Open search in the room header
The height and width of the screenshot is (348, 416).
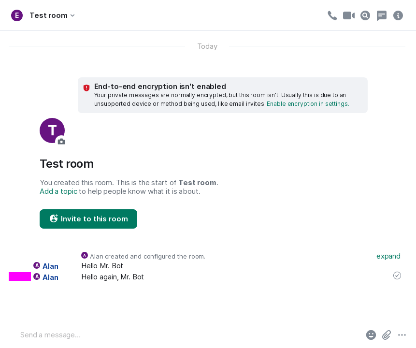(x=365, y=15)
